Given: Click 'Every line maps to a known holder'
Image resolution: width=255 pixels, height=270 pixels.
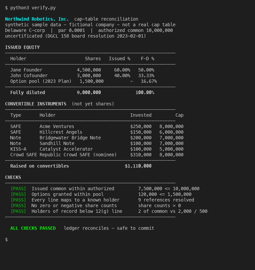Looking at the screenshot, I should [76, 200].
